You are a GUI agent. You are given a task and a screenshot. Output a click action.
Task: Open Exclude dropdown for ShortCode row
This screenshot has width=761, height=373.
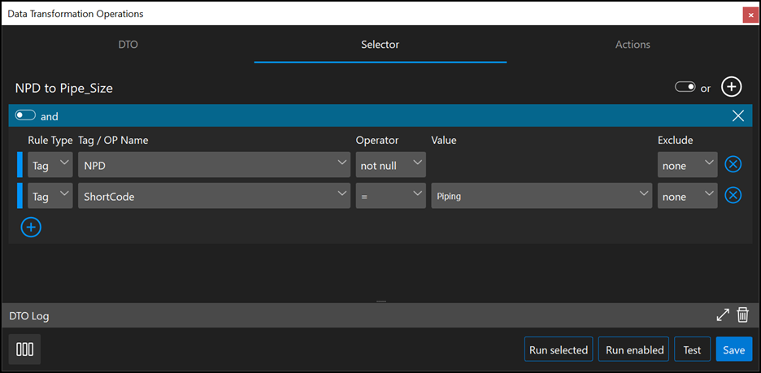(687, 196)
